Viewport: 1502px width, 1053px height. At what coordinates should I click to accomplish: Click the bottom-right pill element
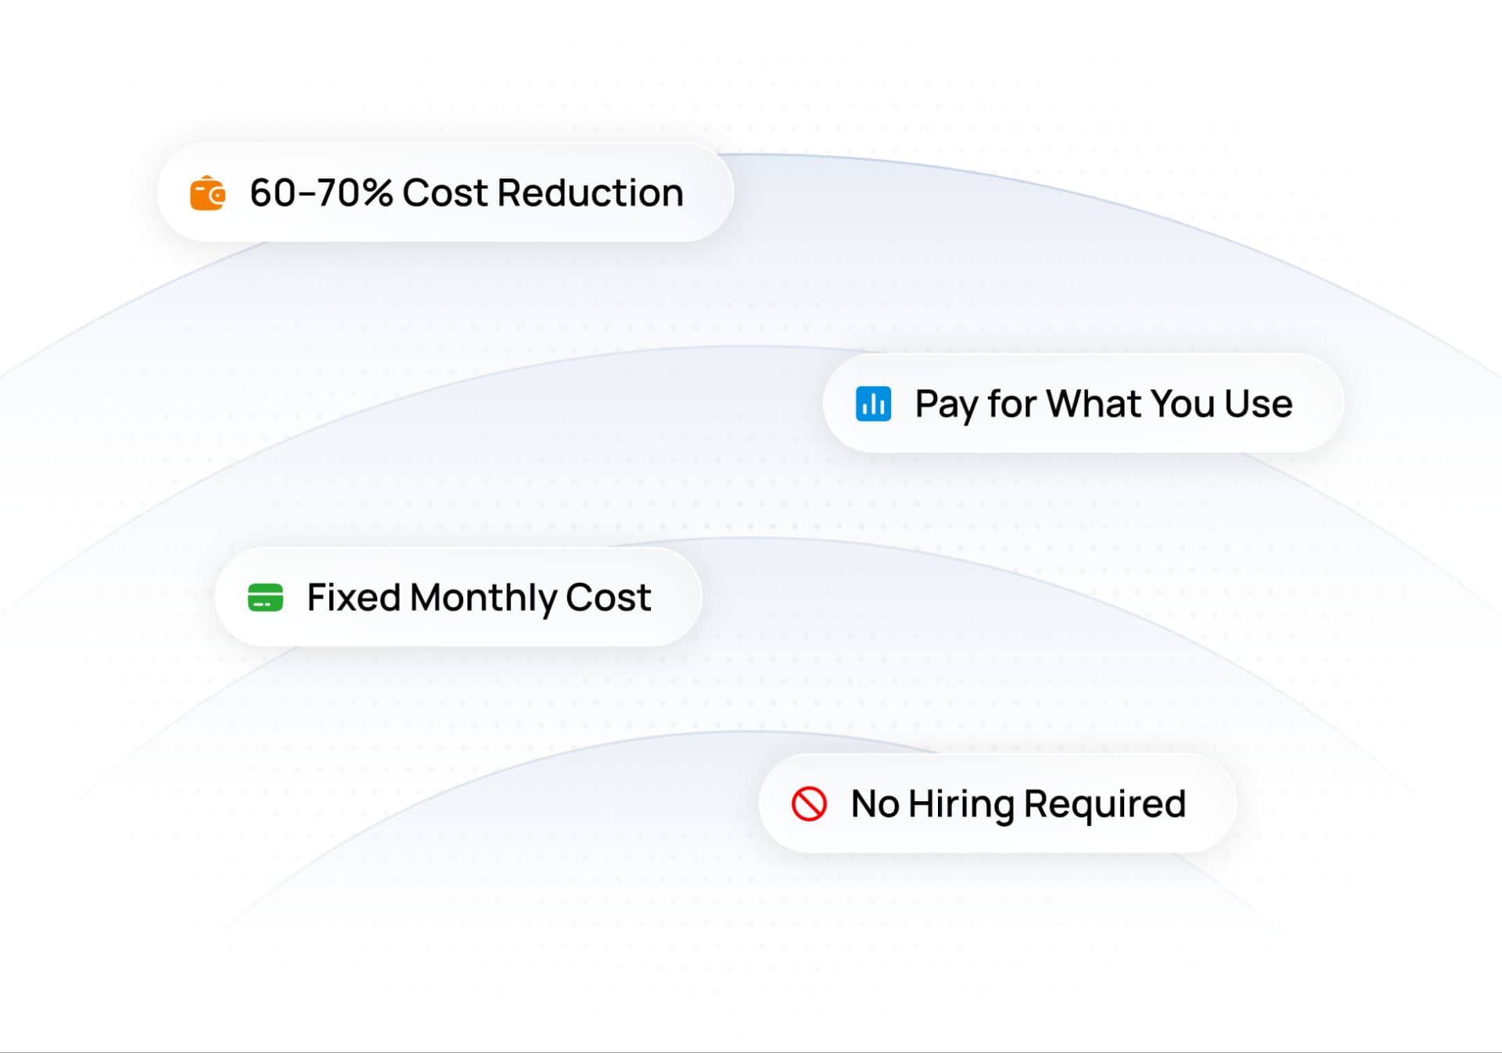pyautogui.click(x=997, y=803)
